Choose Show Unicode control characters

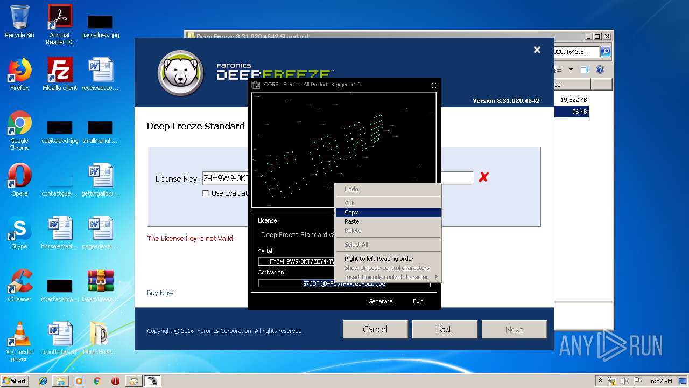coord(388,268)
